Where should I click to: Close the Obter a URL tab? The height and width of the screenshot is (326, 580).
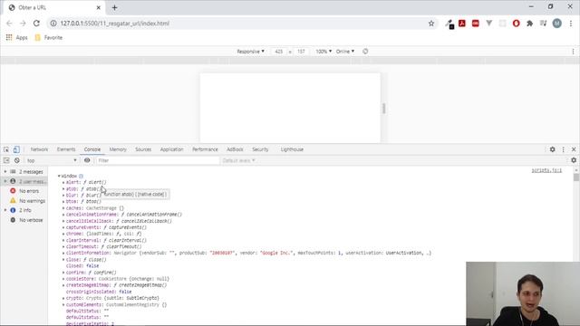click(99, 7)
